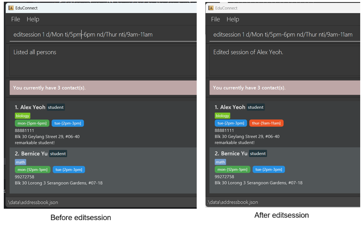
Task: Click 'remarkable student!' remark in right window
Action: [x=234, y=143]
